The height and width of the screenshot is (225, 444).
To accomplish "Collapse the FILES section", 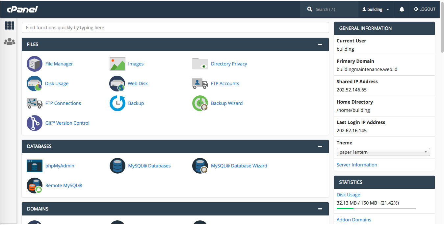I will (x=320, y=44).
